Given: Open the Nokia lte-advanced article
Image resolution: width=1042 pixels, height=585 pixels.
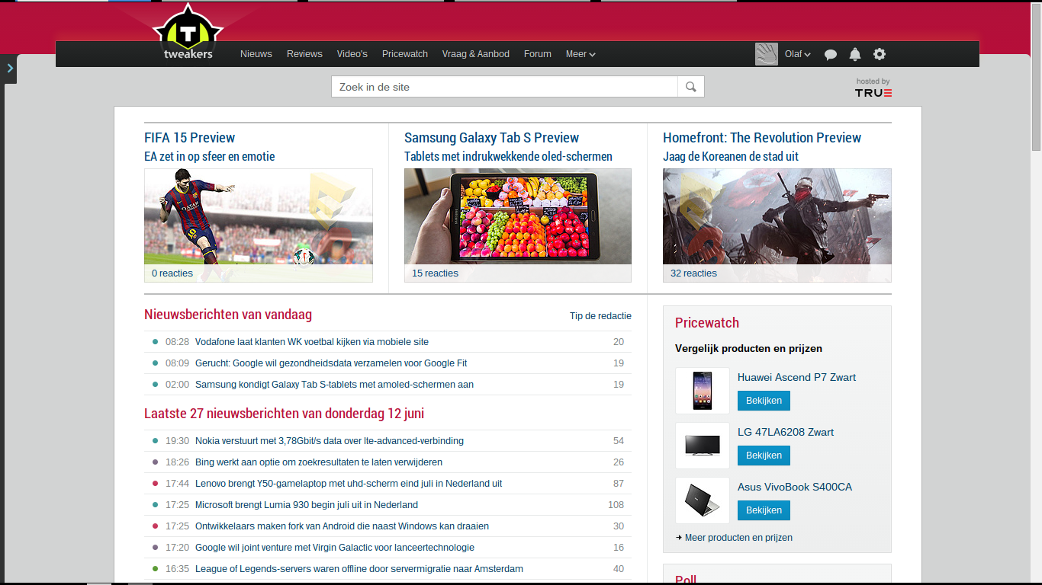Looking at the screenshot, I should point(330,441).
